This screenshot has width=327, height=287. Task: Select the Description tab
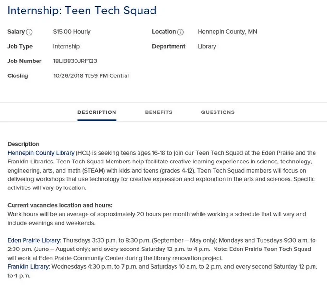pos(97,112)
